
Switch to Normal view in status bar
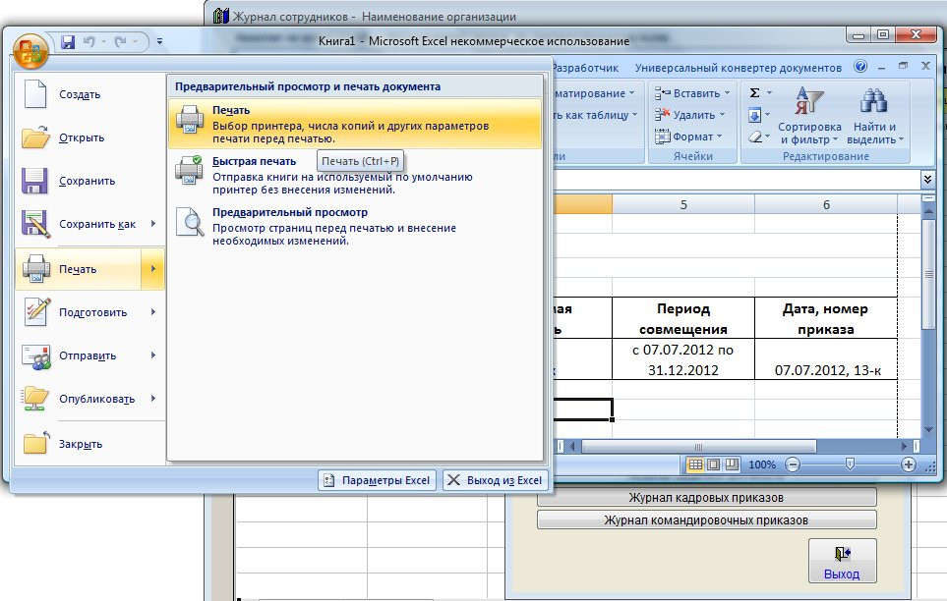pos(695,464)
